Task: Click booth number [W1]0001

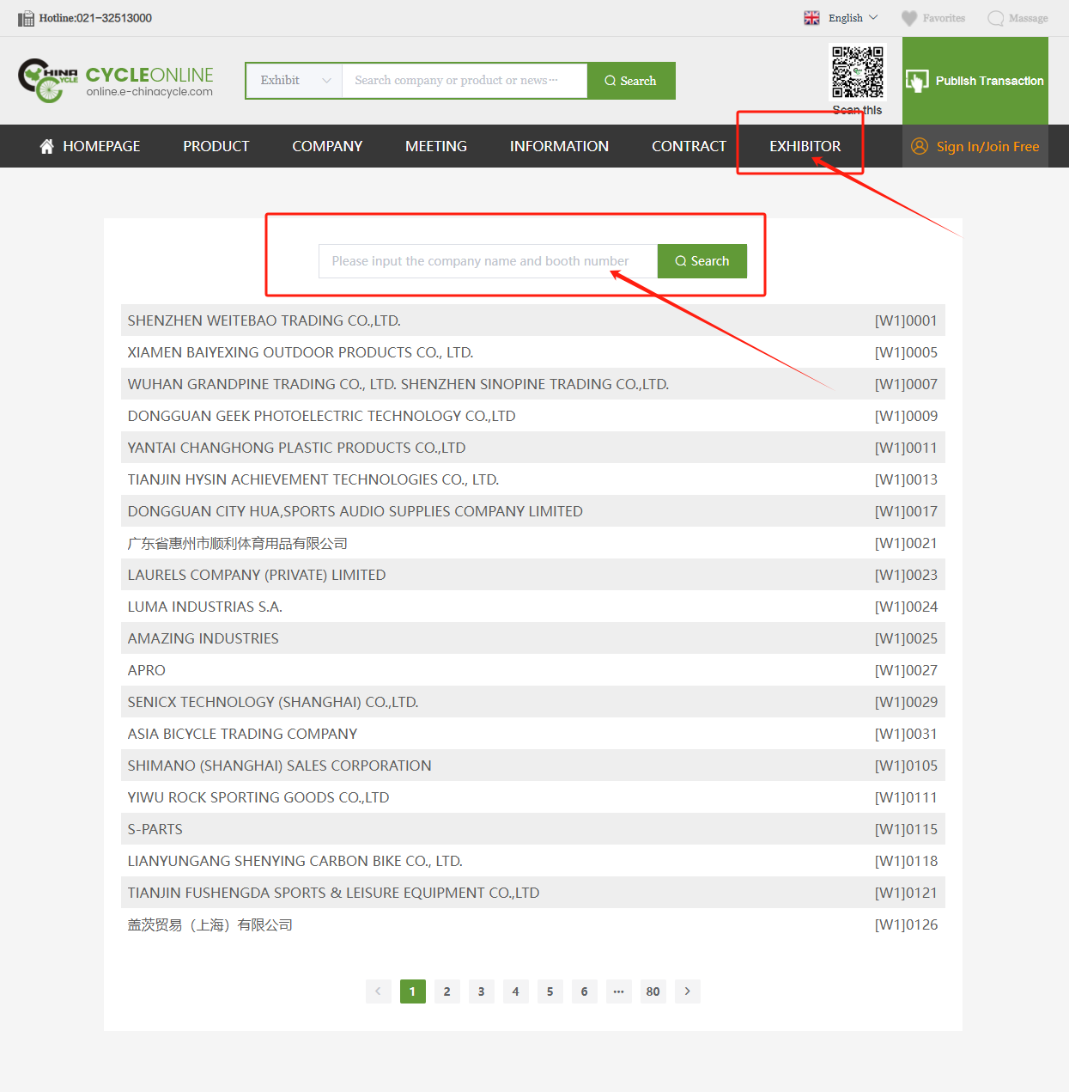Action: pos(906,320)
